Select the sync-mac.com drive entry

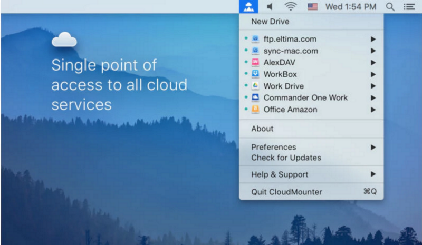tap(311, 51)
